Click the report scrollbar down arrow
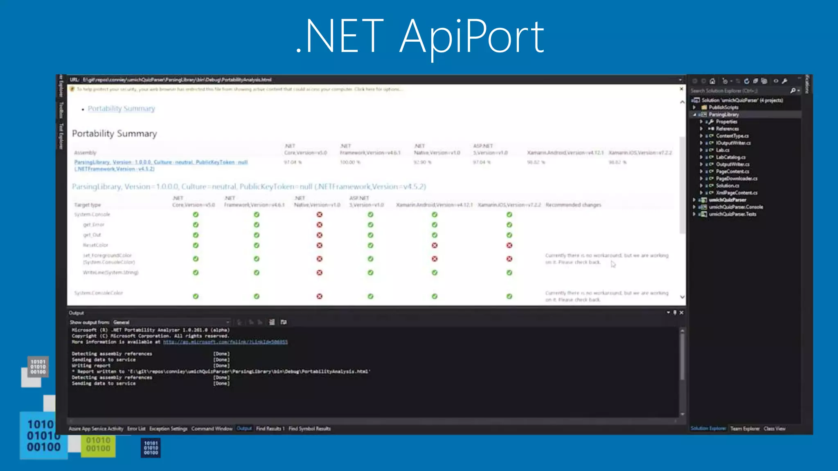This screenshot has height=471, width=838. [682, 297]
